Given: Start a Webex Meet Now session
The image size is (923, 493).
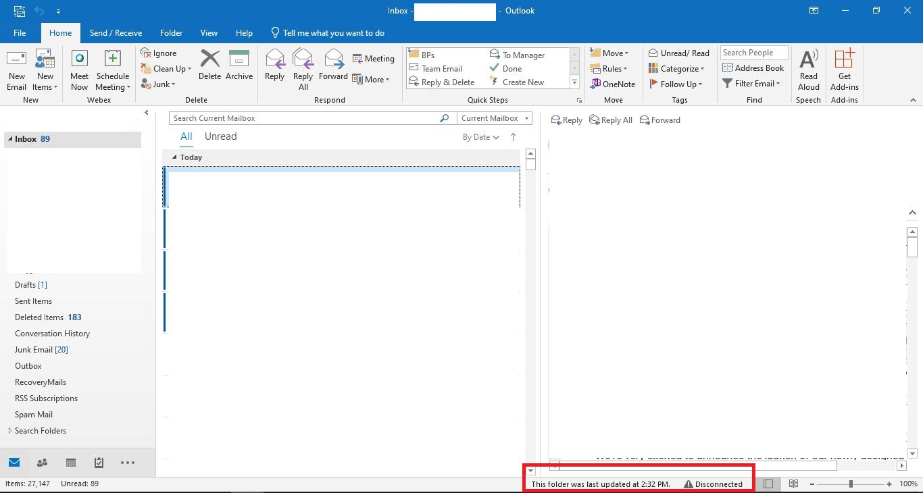Looking at the screenshot, I should (x=79, y=70).
